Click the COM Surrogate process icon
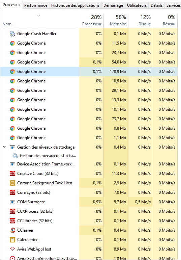The width and height of the screenshot is (181, 260). click(12, 202)
